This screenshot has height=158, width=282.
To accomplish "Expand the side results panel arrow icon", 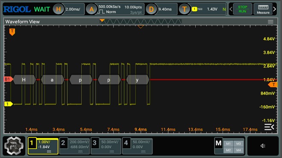I will click(269, 127).
